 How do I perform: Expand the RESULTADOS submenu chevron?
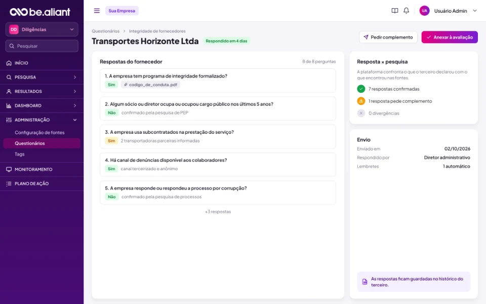pos(75,92)
